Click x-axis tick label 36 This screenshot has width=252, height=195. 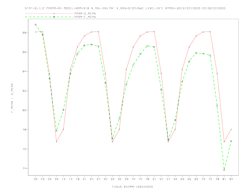click(x=119, y=179)
